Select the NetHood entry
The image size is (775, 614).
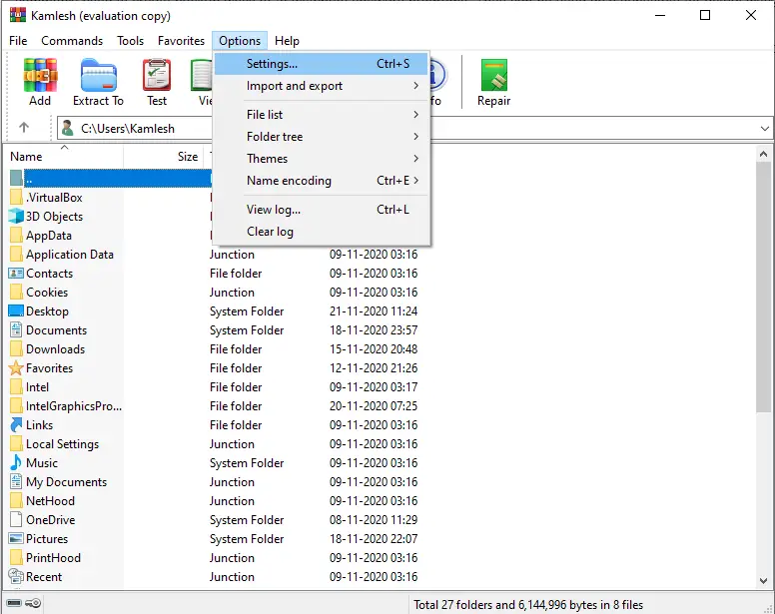50,500
